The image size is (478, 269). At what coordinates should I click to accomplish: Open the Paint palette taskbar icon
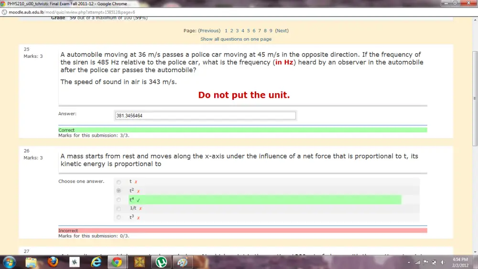click(x=183, y=262)
